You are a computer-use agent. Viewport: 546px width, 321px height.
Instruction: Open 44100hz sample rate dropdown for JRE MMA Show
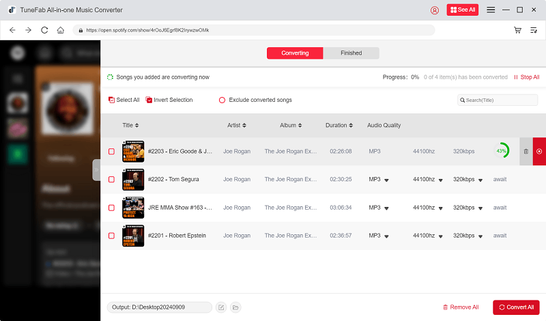440,208
